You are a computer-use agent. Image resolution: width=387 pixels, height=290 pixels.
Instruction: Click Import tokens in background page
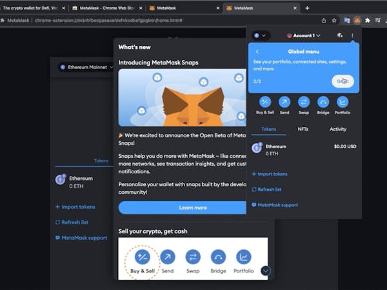tap(75, 207)
